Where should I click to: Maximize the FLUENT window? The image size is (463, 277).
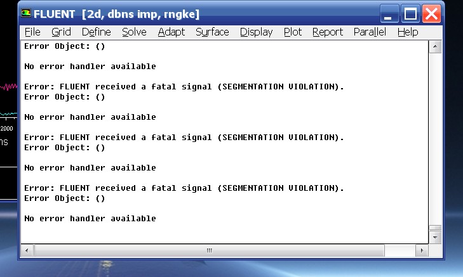[410, 13]
